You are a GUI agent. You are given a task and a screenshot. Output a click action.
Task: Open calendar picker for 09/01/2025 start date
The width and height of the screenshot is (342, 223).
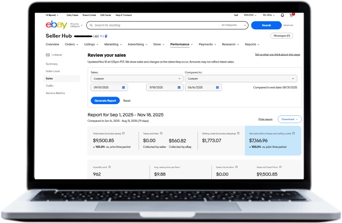123,87
